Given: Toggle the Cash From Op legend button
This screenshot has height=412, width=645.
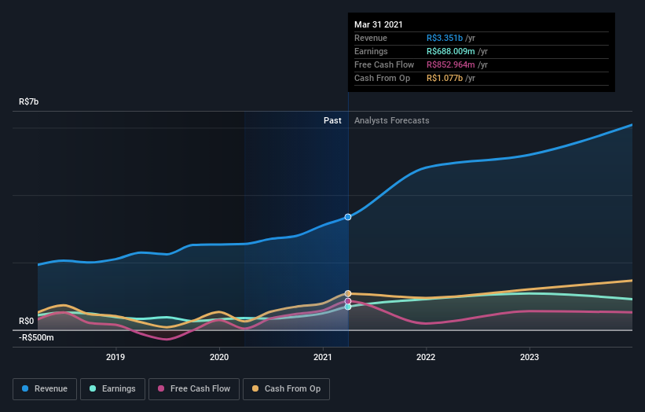Looking at the screenshot, I should click(286, 389).
